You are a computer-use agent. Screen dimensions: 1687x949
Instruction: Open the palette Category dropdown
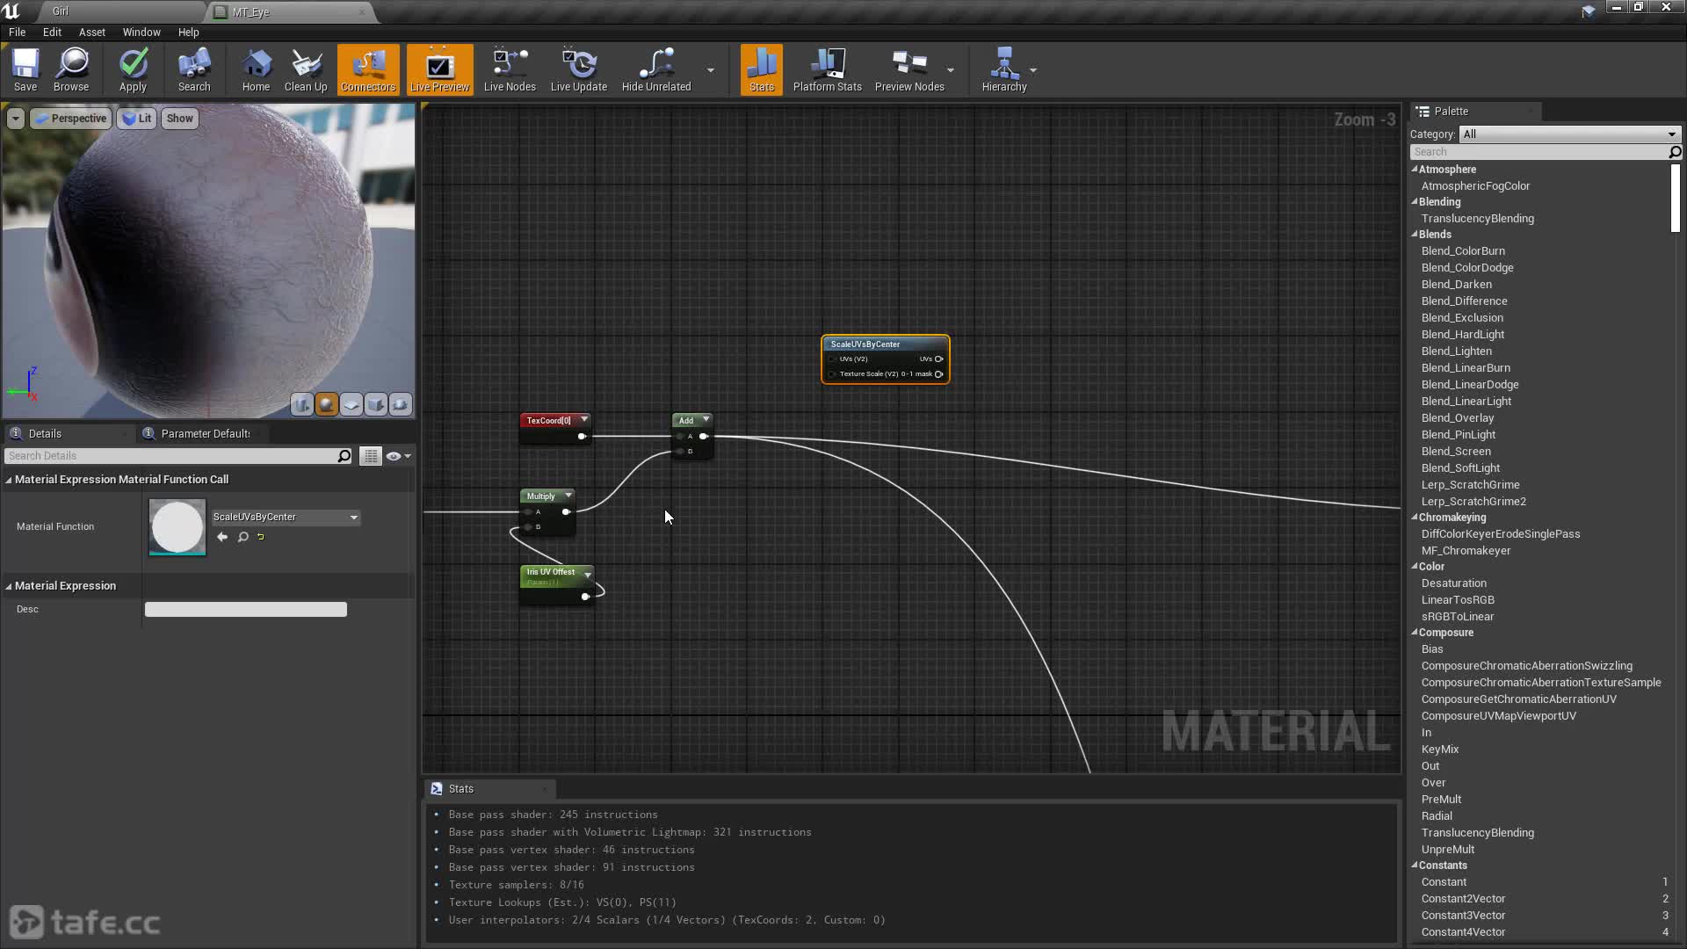click(1569, 134)
